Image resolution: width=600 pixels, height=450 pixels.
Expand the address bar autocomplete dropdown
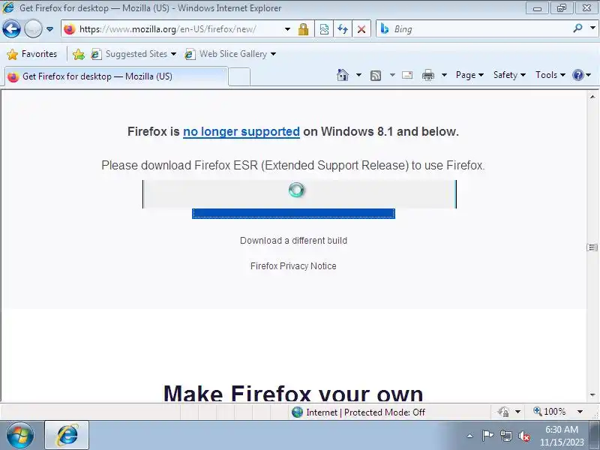[287, 29]
